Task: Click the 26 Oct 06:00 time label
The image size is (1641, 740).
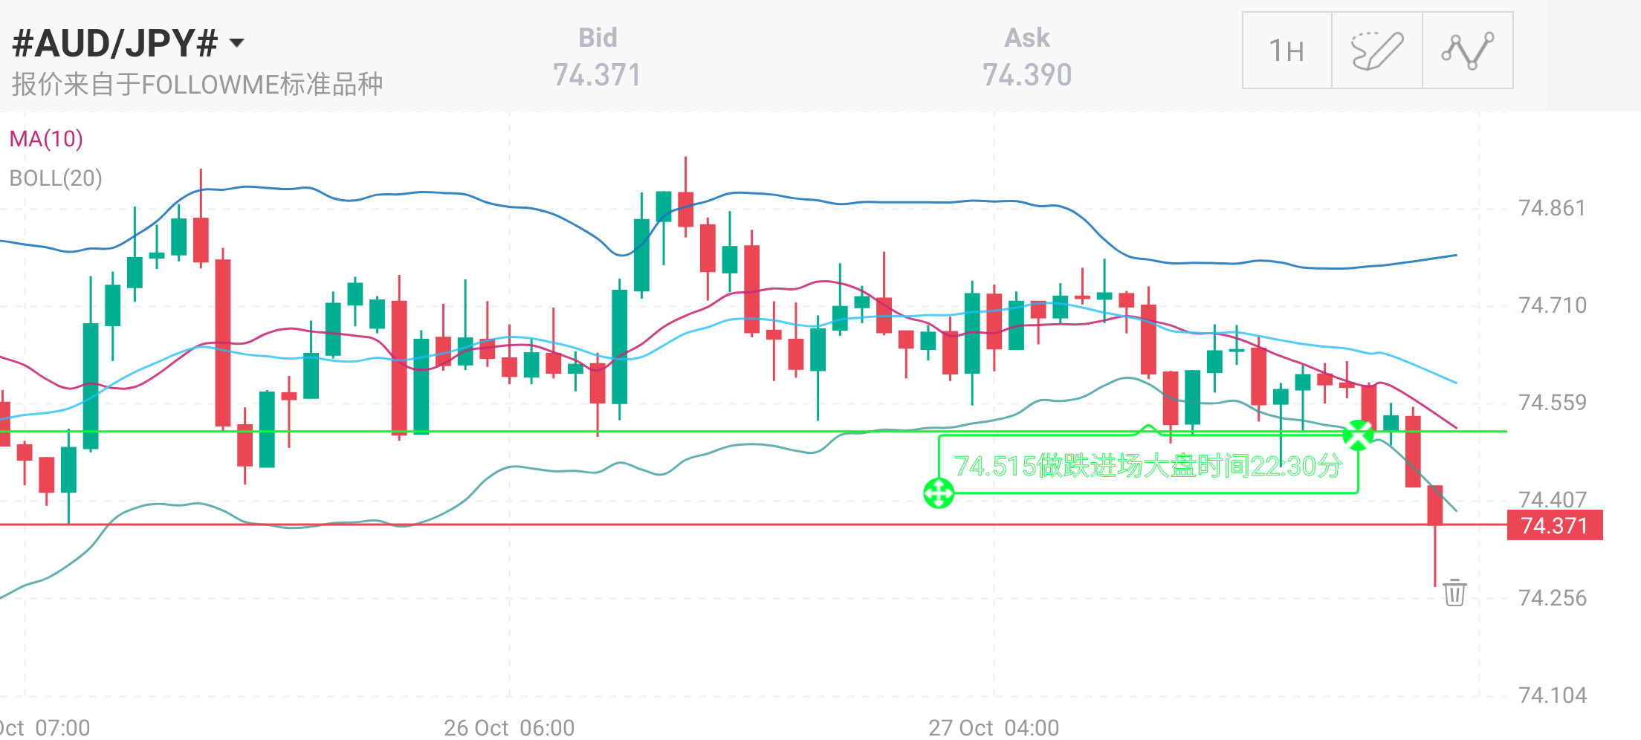Action: pos(509,727)
